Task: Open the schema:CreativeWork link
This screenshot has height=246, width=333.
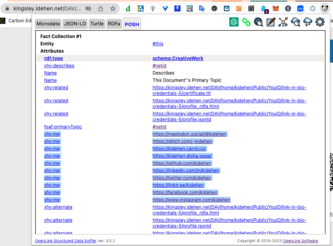Action: [x=178, y=58]
